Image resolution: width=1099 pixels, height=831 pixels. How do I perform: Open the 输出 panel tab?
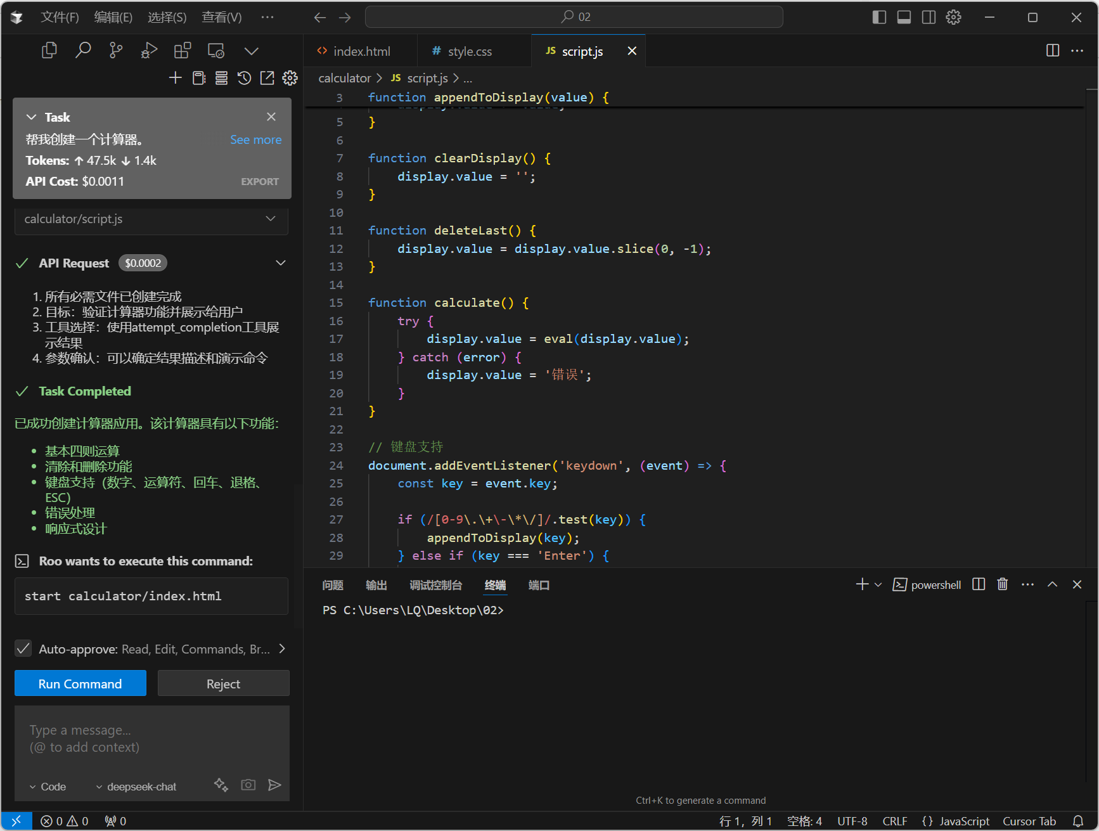[x=376, y=585]
